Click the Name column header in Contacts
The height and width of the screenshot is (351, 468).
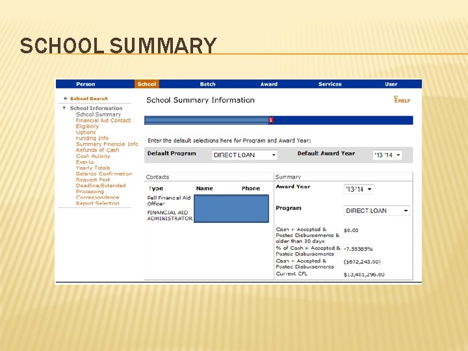[205, 188]
